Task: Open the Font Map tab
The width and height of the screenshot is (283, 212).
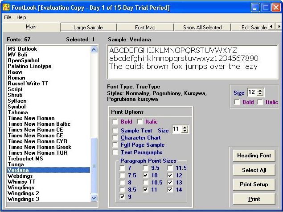Action: (x=145, y=28)
